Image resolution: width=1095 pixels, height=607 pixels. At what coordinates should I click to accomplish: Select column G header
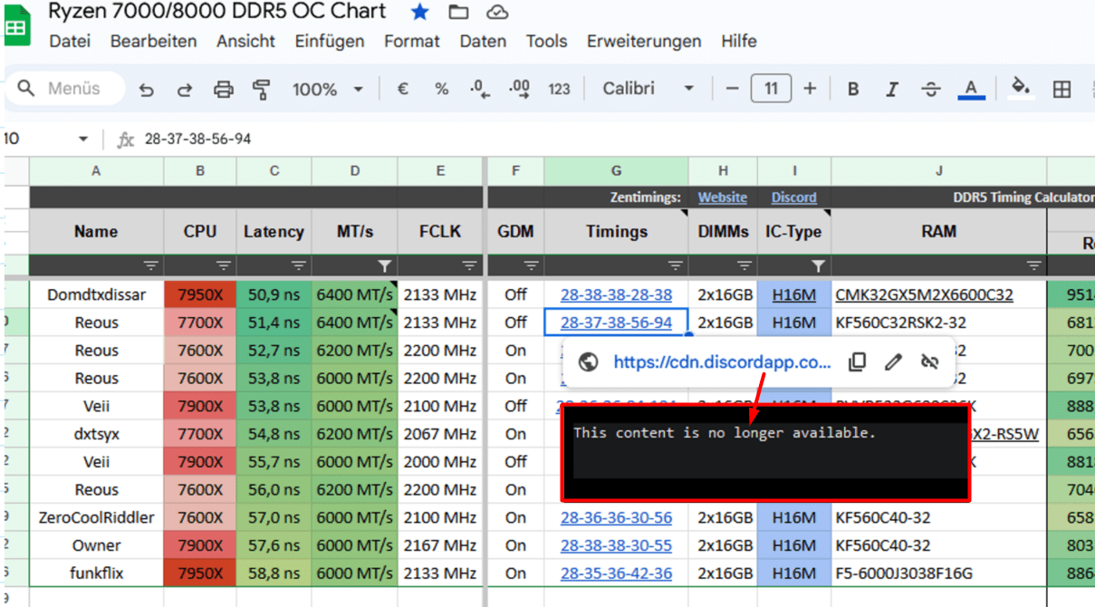click(616, 170)
